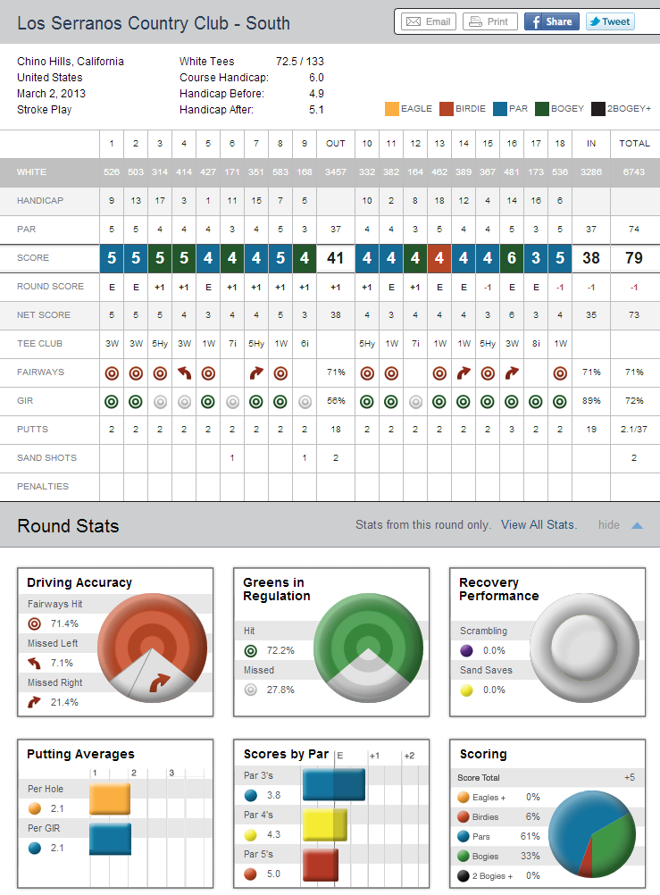This screenshot has width=660, height=895.
Task: Click the Print button printer icon
Action: click(477, 21)
